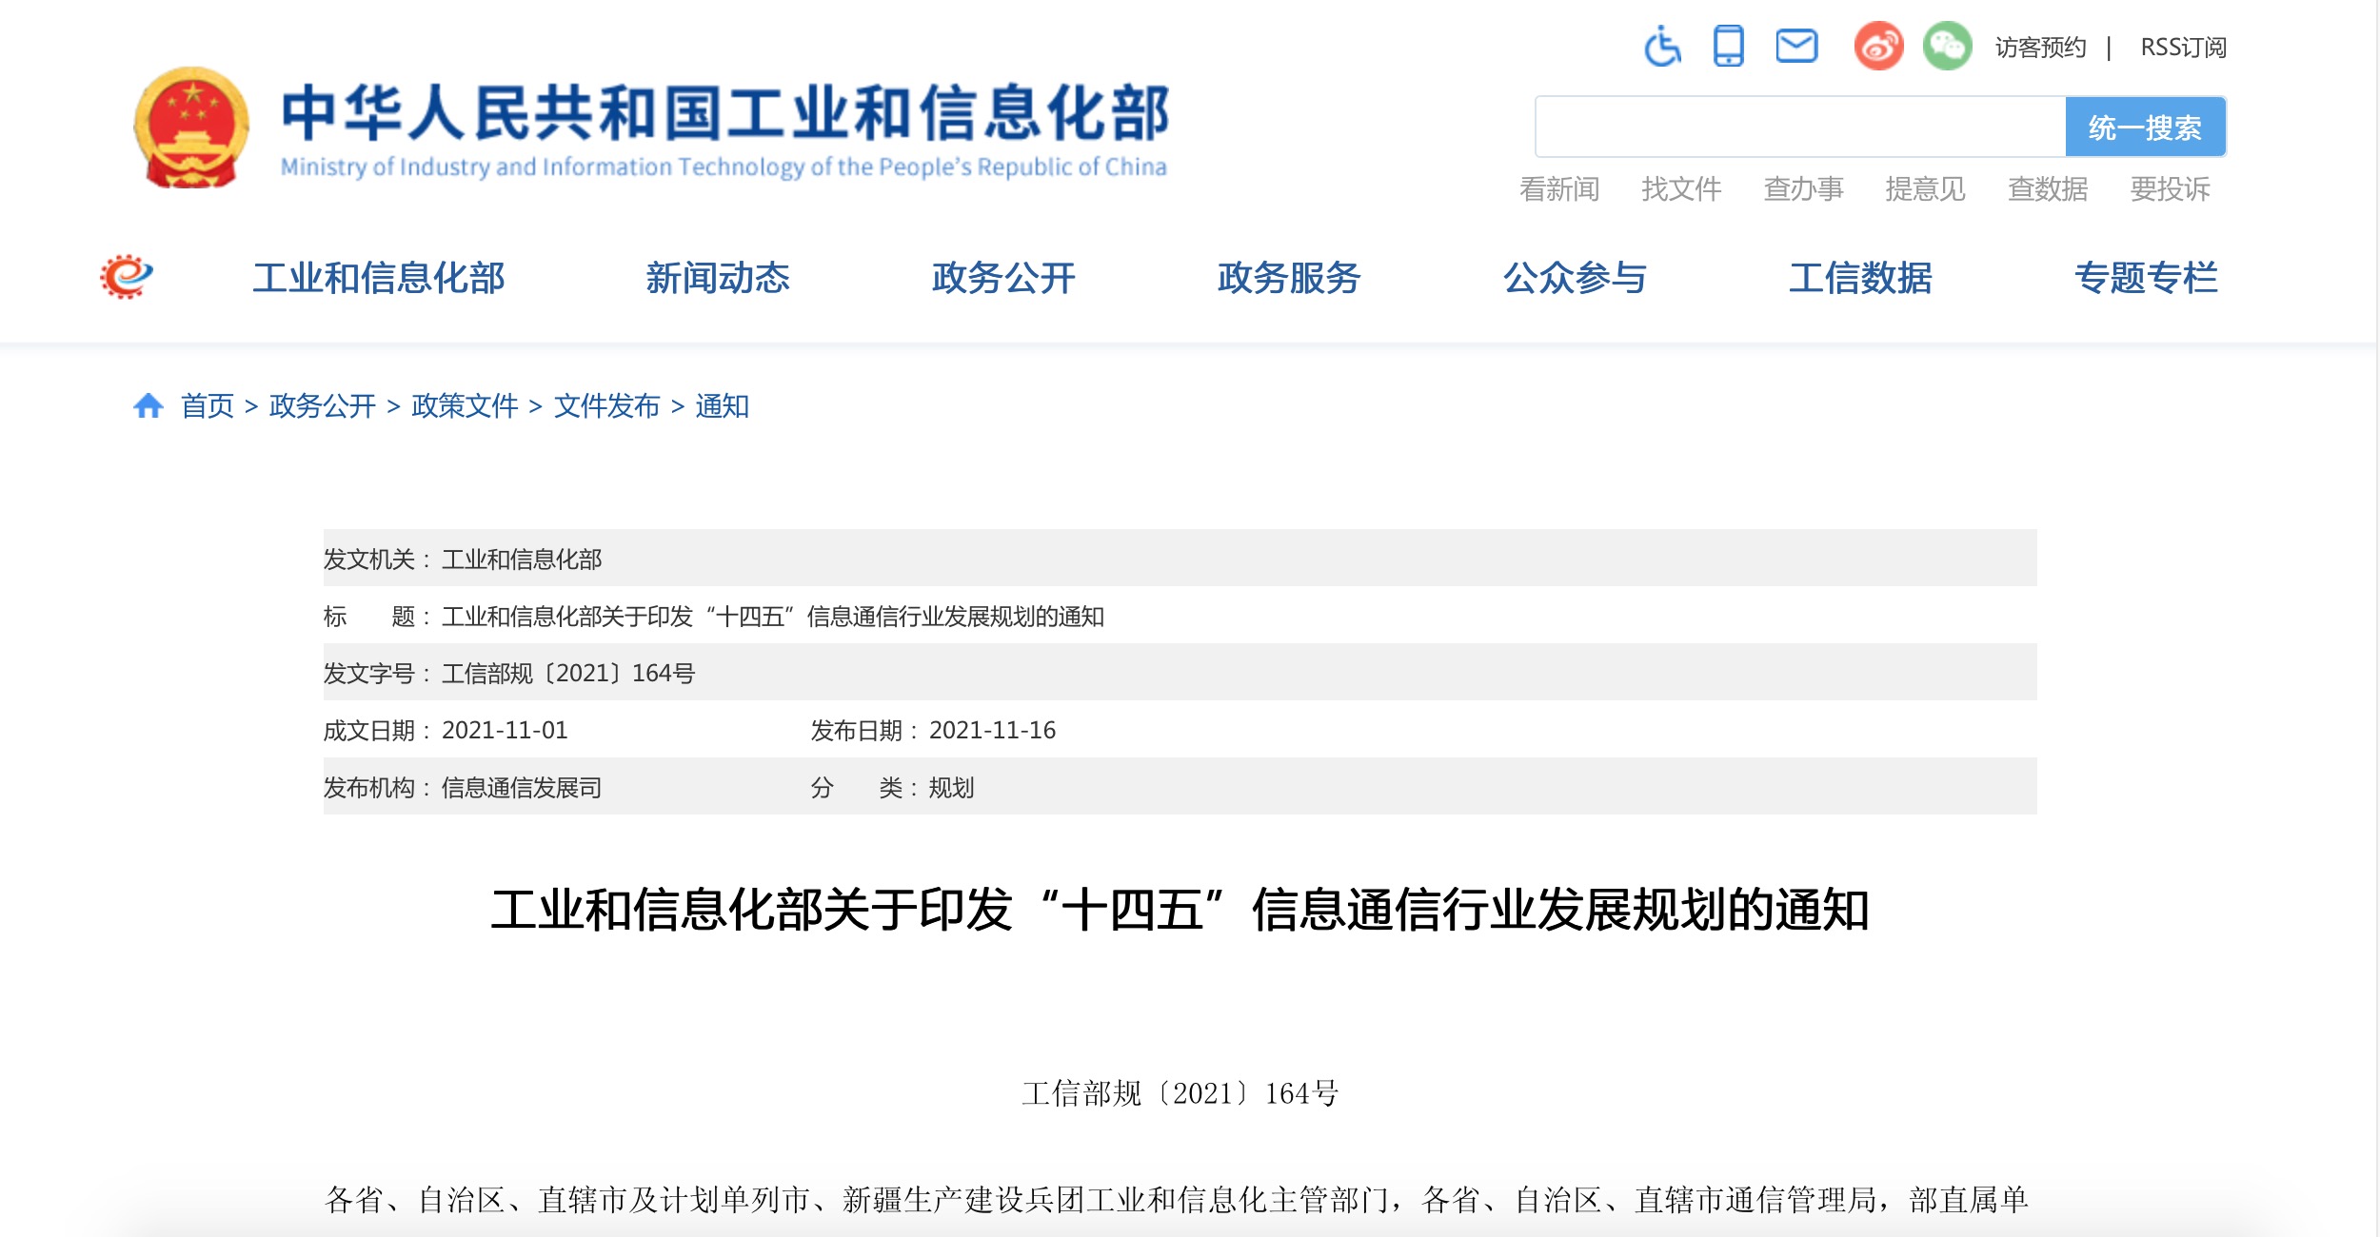Screen dimensions: 2380x1237
Task: Select the 找文件 search shortcut
Action: pyautogui.click(x=1681, y=189)
